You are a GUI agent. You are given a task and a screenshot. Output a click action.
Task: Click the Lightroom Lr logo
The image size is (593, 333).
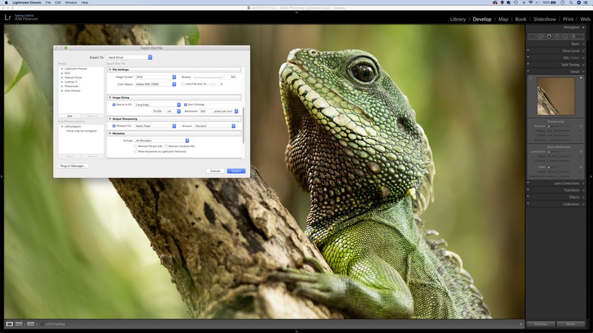(x=7, y=17)
